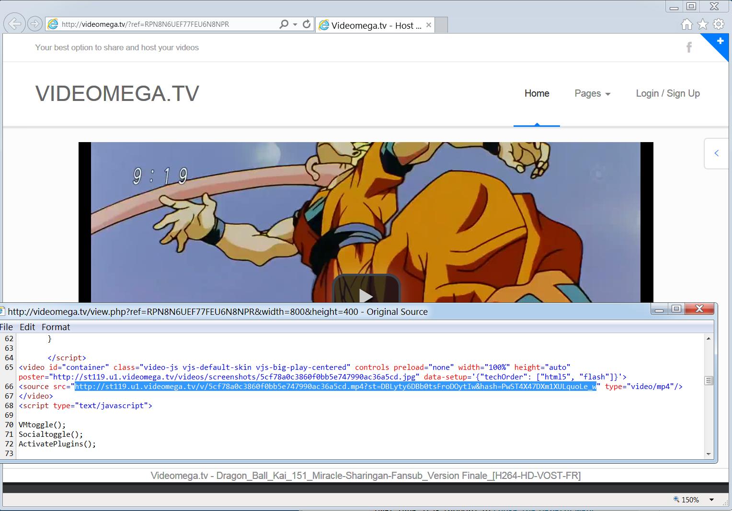Screen dimensions: 732x511
Task: Open a new blank tab button
Action: point(441,25)
